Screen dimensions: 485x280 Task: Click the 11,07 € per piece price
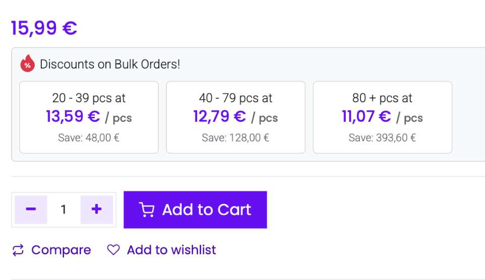pos(367,116)
